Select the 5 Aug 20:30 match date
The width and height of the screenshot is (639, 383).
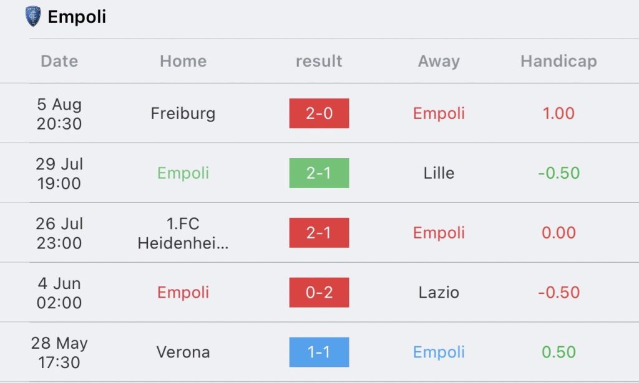pos(59,113)
